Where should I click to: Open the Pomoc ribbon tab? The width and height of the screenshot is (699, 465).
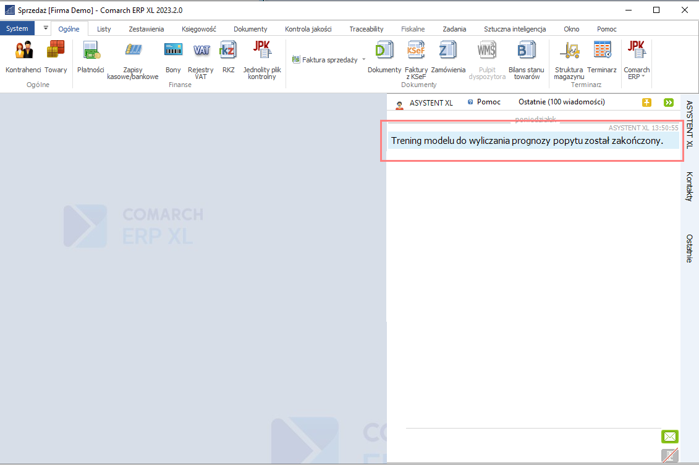pyautogui.click(x=607, y=29)
